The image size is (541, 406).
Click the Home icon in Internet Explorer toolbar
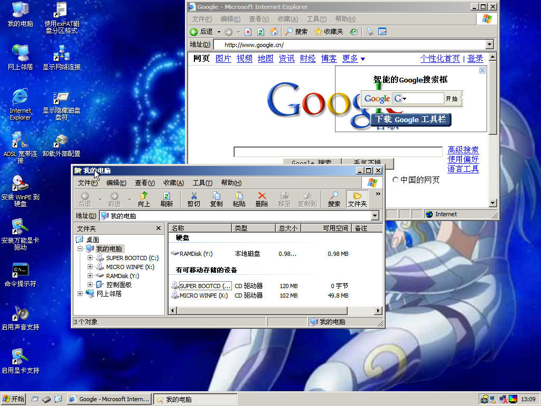point(274,32)
